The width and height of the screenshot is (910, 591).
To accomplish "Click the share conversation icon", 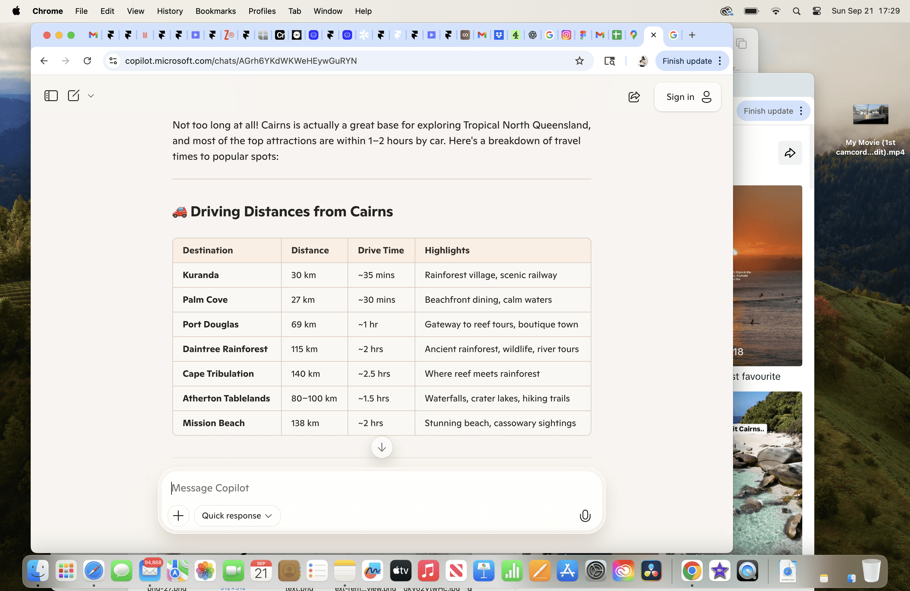I will coord(633,97).
